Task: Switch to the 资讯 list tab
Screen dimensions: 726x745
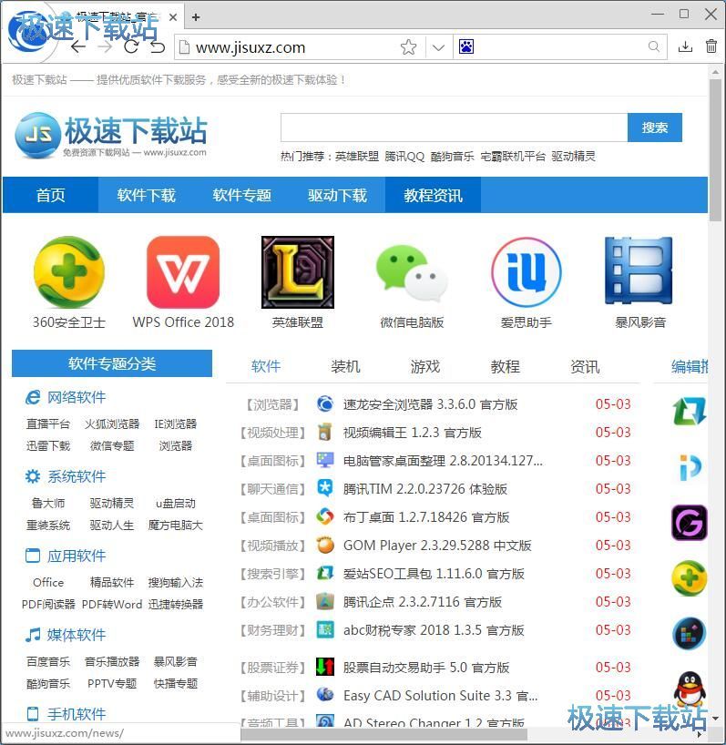Action: coord(585,366)
